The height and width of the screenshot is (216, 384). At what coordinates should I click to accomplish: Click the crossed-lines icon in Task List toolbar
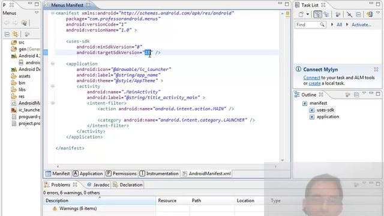point(349,14)
